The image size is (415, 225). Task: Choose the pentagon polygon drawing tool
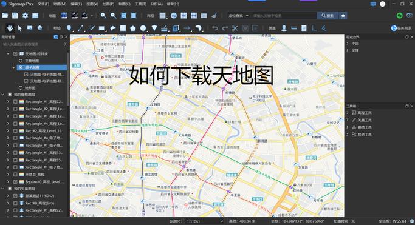click(x=133, y=28)
